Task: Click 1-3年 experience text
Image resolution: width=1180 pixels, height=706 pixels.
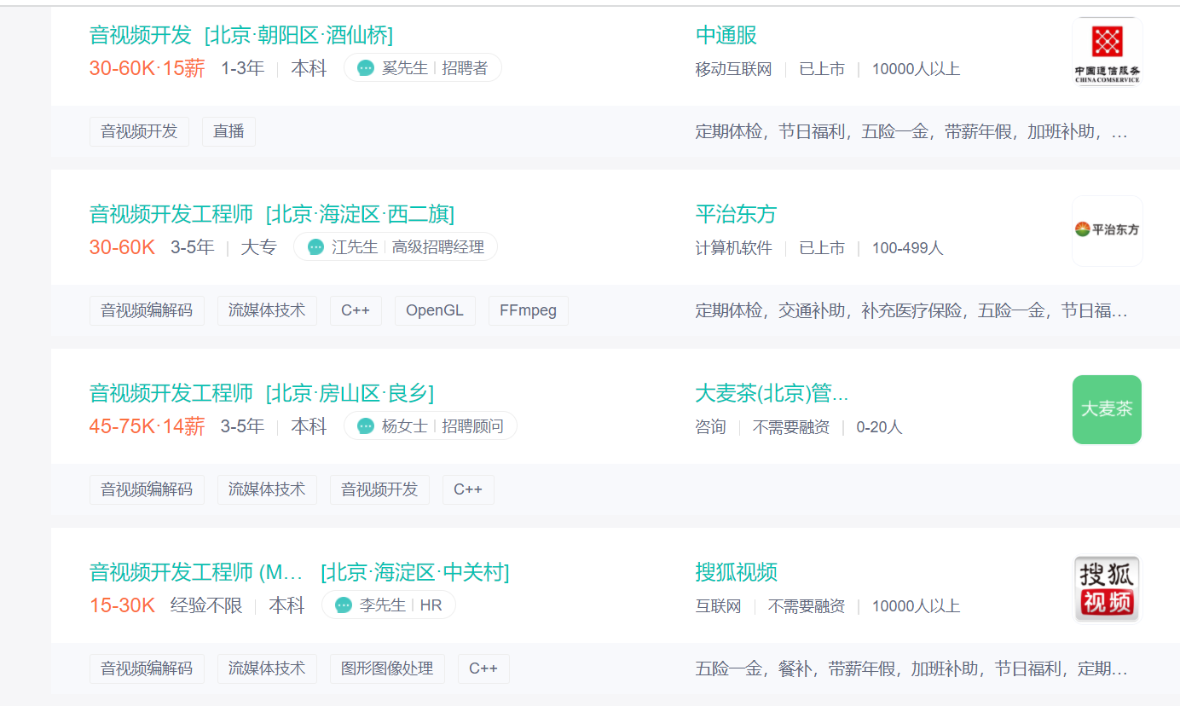Action: [x=243, y=68]
